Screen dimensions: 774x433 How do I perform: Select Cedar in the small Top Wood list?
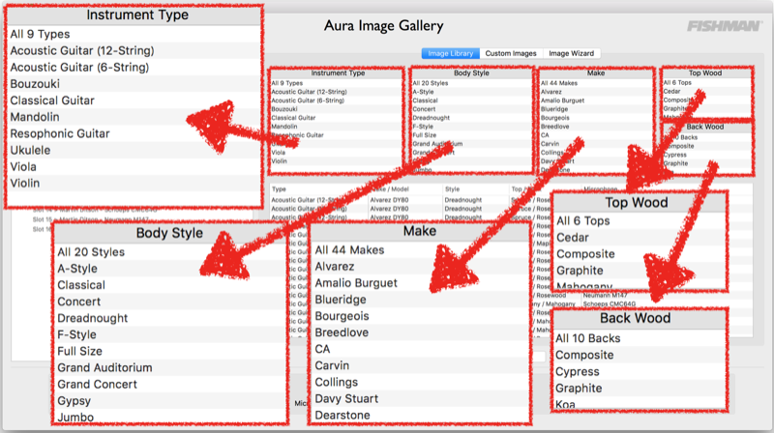[x=671, y=91]
